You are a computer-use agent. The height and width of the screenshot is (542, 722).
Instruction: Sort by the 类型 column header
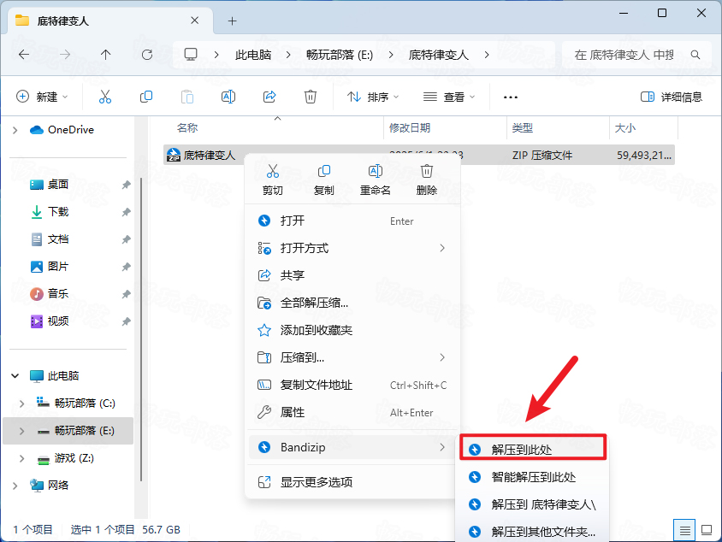(558, 128)
